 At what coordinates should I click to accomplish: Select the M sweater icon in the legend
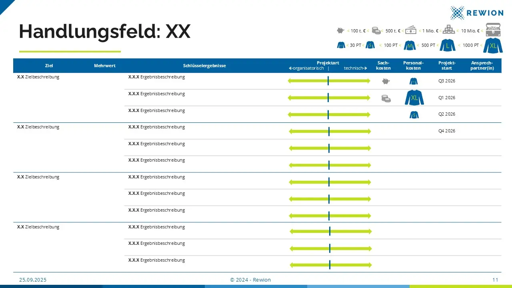click(x=410, y=46)
